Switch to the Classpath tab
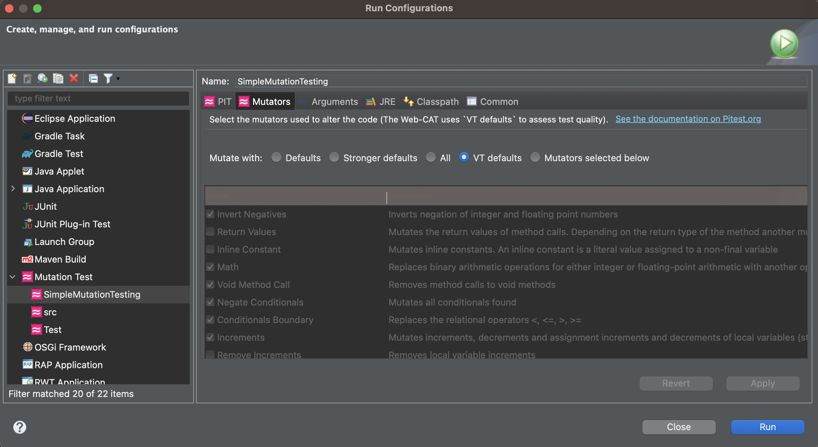 coord(431,102)
